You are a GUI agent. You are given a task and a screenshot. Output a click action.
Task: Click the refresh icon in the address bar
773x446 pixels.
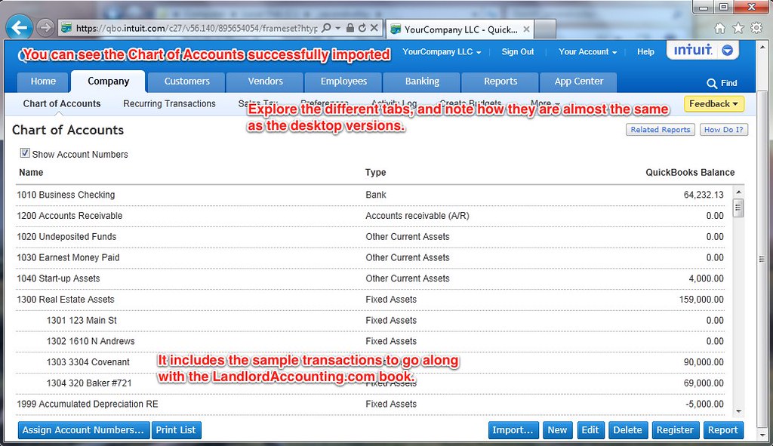point(362,28)
